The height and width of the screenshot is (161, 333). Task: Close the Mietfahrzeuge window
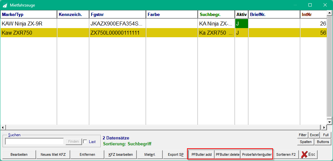(325, 5)
